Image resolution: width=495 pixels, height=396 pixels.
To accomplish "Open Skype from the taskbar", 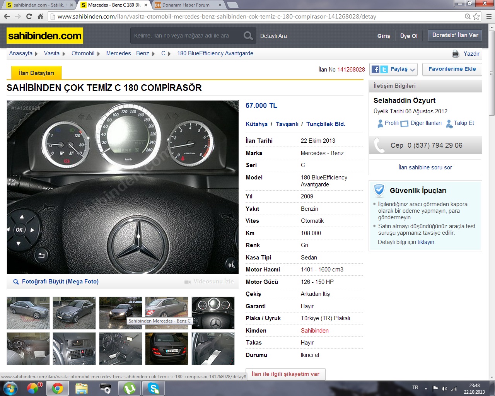I will 154,388.
